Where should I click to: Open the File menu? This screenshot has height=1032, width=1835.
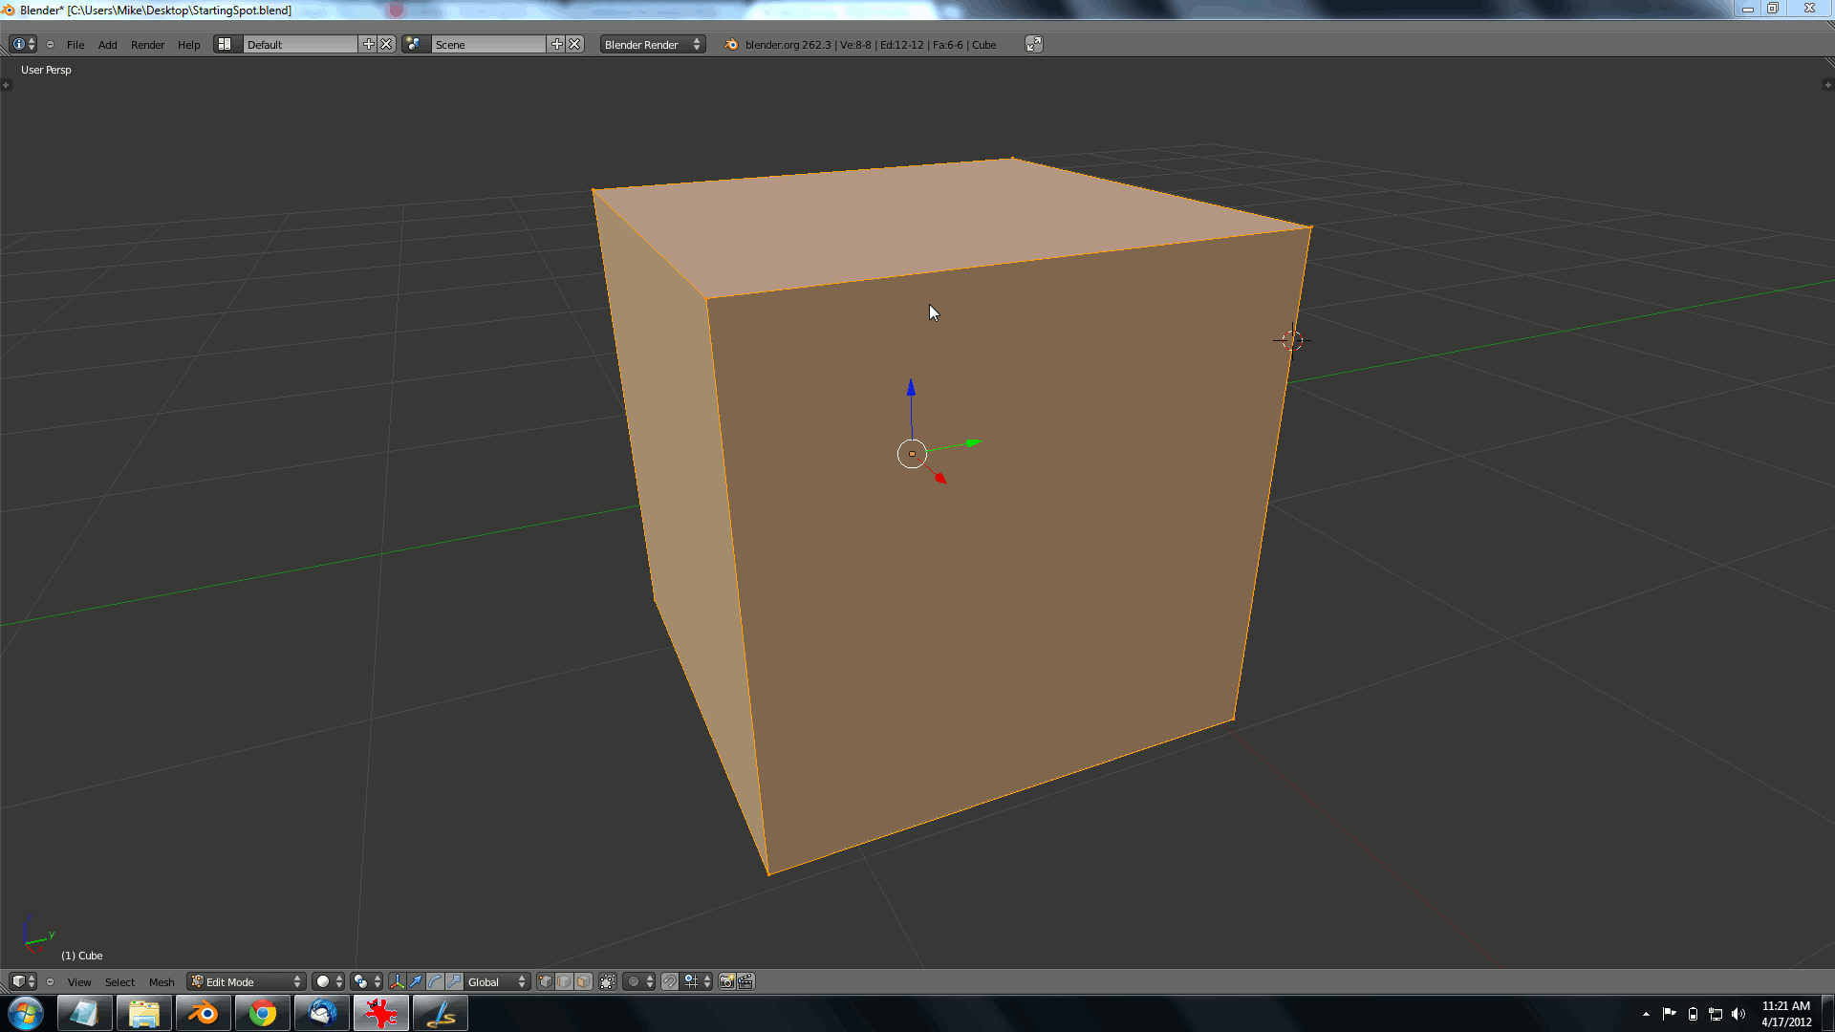pos(76,45)
